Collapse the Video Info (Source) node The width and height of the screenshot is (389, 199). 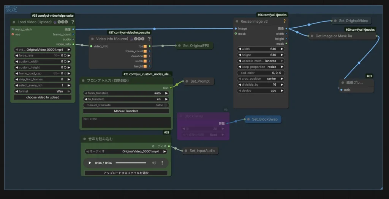[x=92, y=39]
